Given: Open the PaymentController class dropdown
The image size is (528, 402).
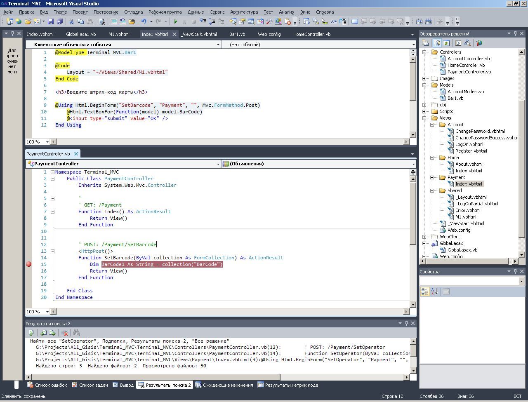Looking at the screenshot, I should point(218,164).
